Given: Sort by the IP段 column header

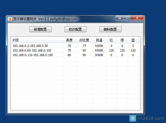Looking at the screenshot, I should pos(37,40).
